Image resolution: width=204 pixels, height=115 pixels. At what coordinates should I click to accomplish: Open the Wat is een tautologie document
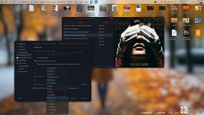click(174, 35)
